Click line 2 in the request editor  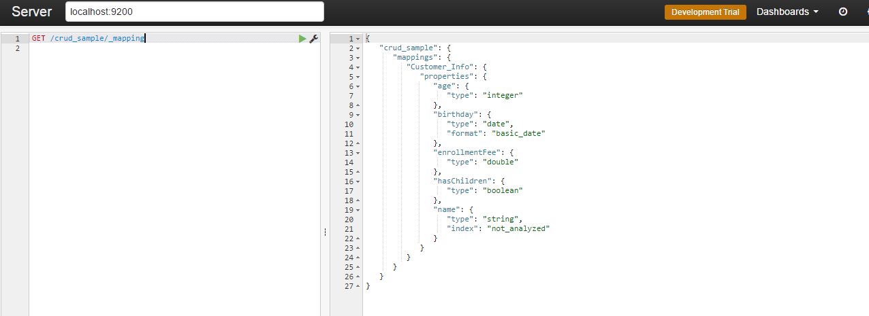pyautogui.click(x=174, y=48)
